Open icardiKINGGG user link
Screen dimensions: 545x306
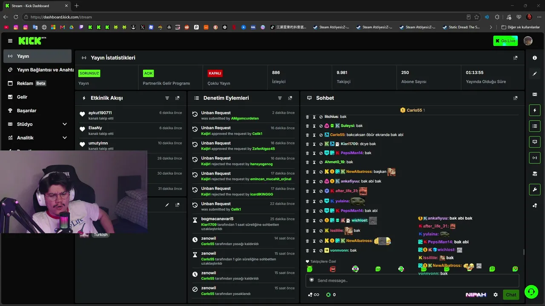pos(262,194)
